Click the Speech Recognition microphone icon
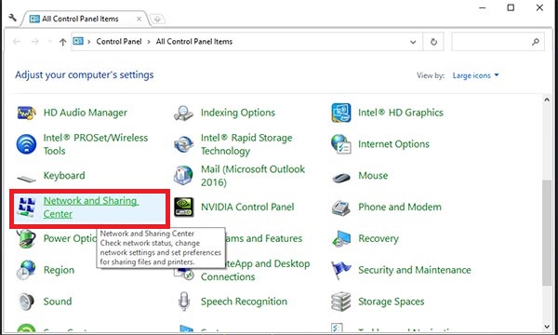 pos(183,301)
